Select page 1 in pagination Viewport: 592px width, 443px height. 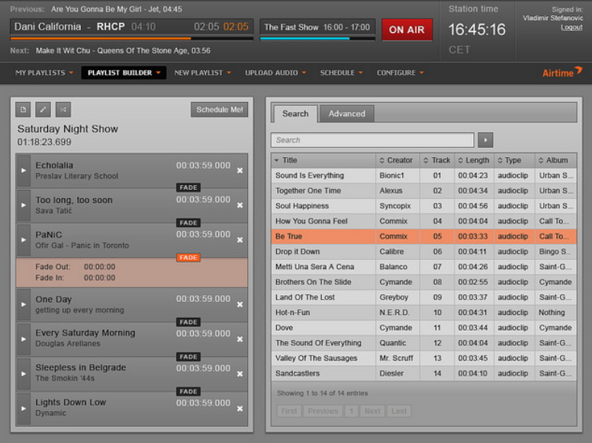[x=351, y=411]
